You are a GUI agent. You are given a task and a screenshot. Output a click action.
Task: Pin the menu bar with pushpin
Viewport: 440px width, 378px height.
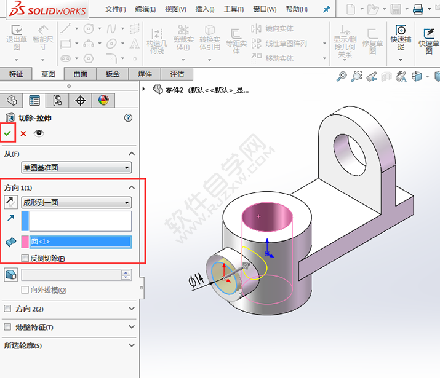click(326, 10)
